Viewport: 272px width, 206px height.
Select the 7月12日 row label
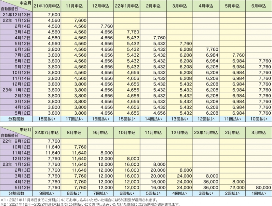point(16,55)
